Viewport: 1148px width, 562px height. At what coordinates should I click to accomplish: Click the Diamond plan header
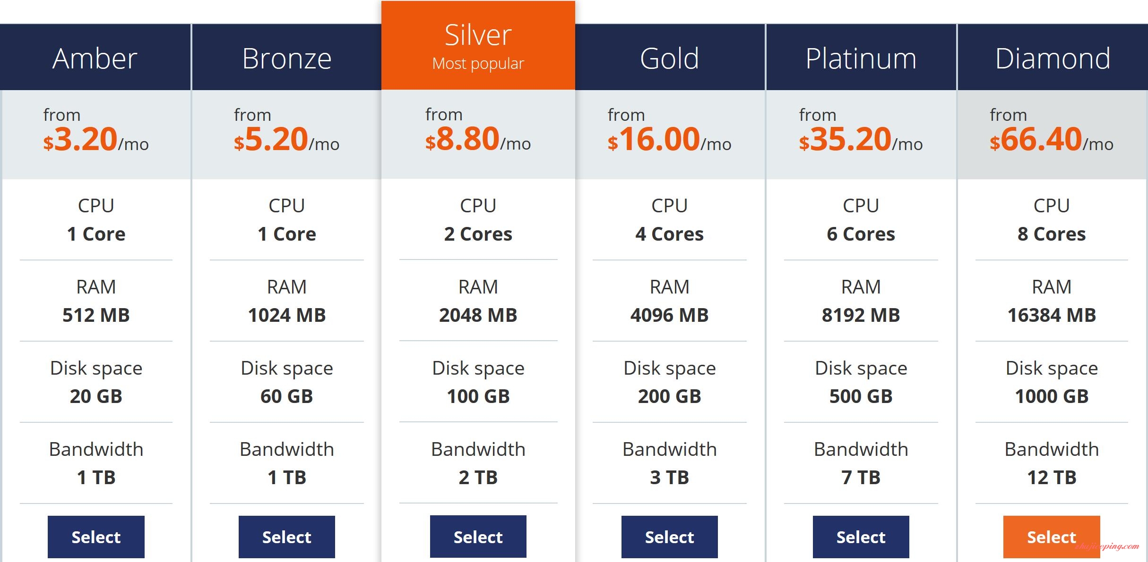click(x=1053, y=58)
